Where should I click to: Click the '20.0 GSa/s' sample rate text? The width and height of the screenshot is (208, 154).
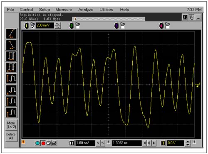pos(29,19)
